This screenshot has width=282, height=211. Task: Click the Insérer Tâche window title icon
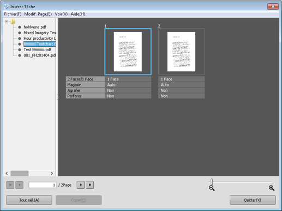pyautogui.click(x=7, y=7)
